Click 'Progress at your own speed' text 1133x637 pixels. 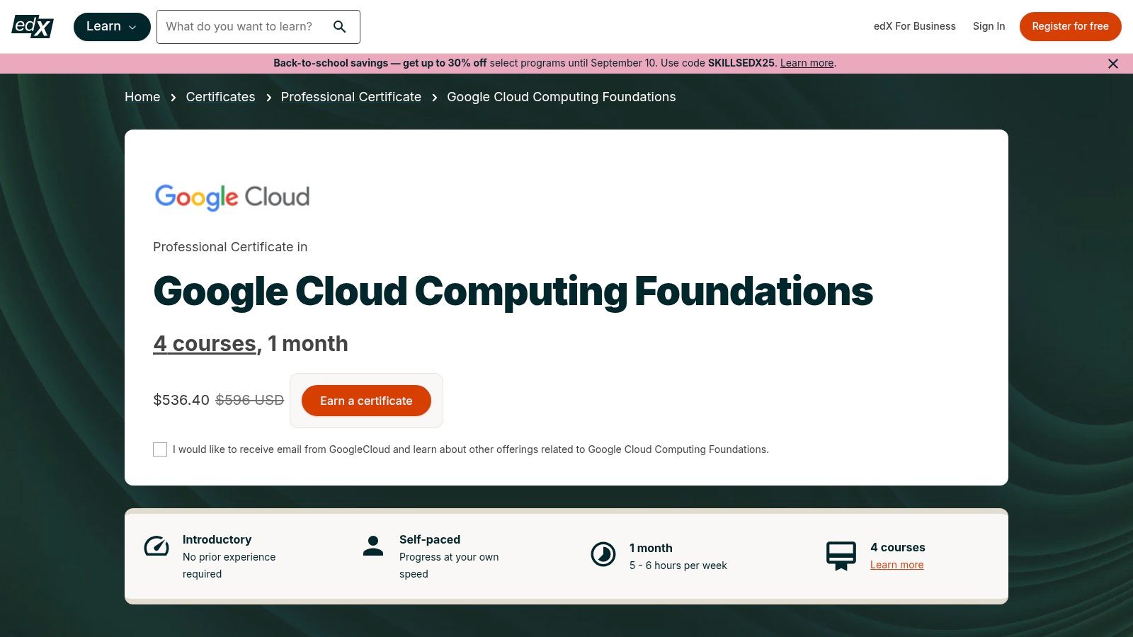tap(449, 566)
